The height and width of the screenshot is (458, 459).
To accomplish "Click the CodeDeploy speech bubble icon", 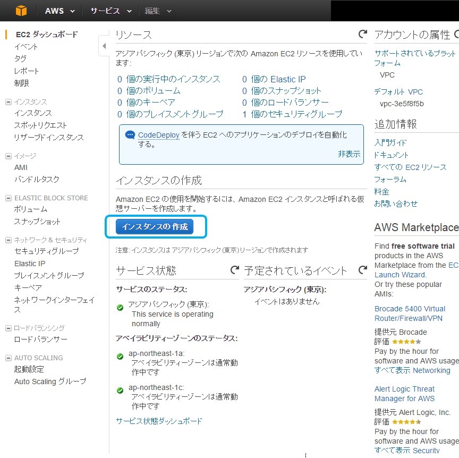I will point(130,135).
